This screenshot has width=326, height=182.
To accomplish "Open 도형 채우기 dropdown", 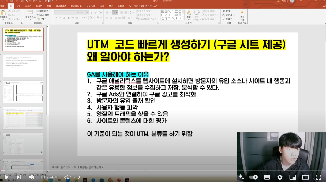I will click(x=210, y=11).
